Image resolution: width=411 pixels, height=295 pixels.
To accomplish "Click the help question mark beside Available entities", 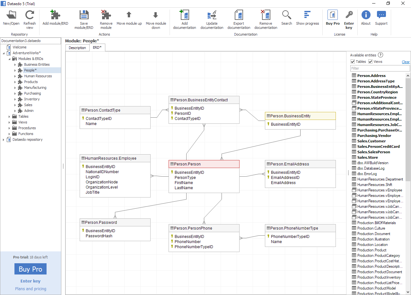I will pyautogui.click(x=380, y=55).
